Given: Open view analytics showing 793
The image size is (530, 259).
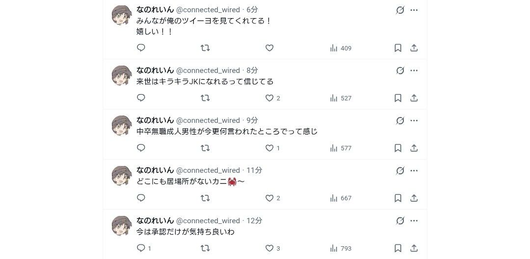Looking at the screenshot, I should coord(341,248).
